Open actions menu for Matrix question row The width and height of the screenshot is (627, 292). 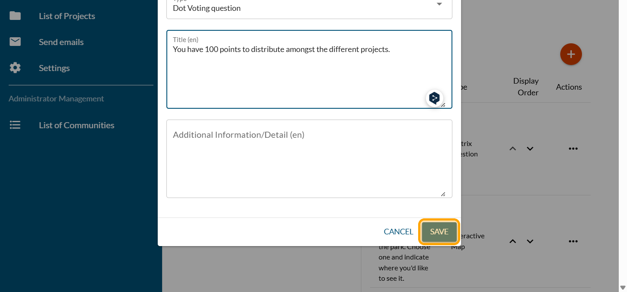pos(573,149)
